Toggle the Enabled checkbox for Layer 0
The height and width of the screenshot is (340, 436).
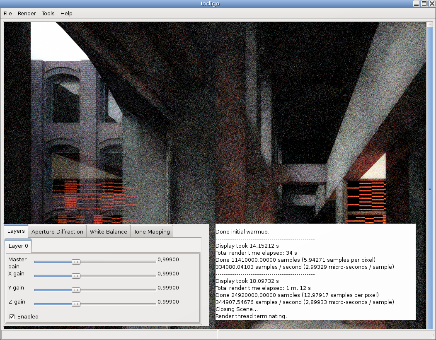click(12, 317)
